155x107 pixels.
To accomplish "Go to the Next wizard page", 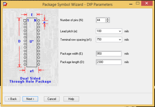I will click(x=30, y=99).
